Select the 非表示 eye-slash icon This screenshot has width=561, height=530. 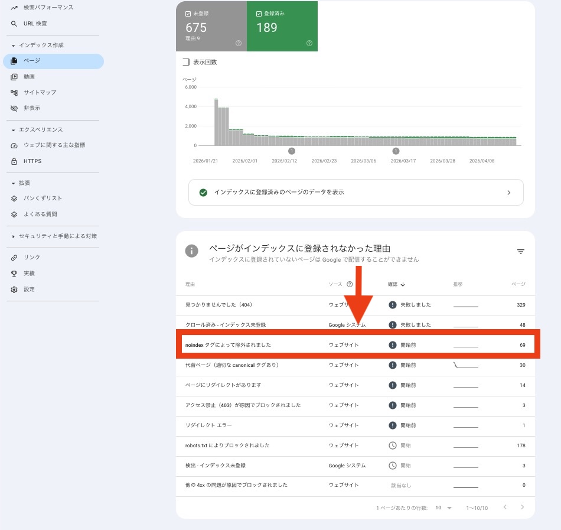pyautogui.click(x=14, y=108)
